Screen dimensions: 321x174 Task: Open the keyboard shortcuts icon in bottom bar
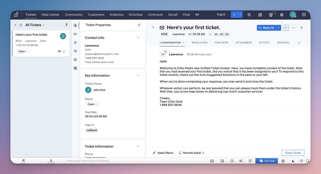[212, 161]
